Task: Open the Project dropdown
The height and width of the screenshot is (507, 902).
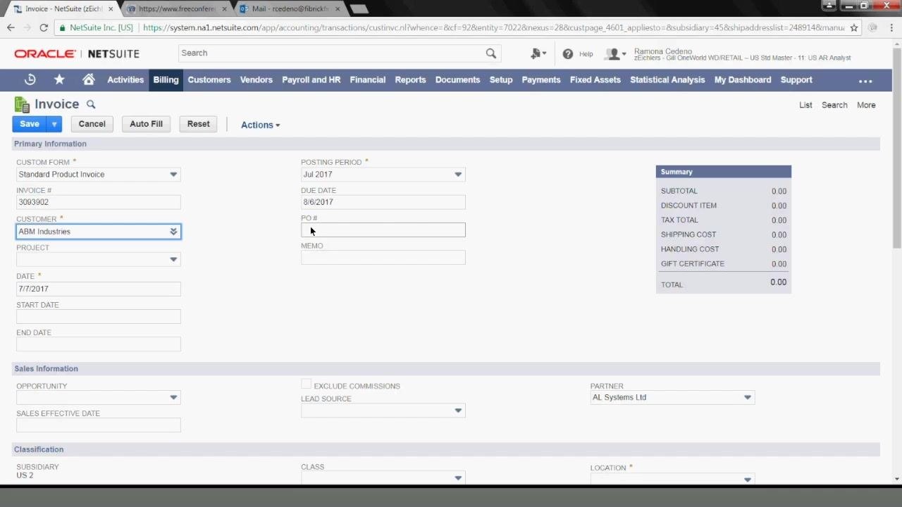Action: click(173, 259)
